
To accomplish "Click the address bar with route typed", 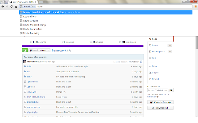I will 106,6.
